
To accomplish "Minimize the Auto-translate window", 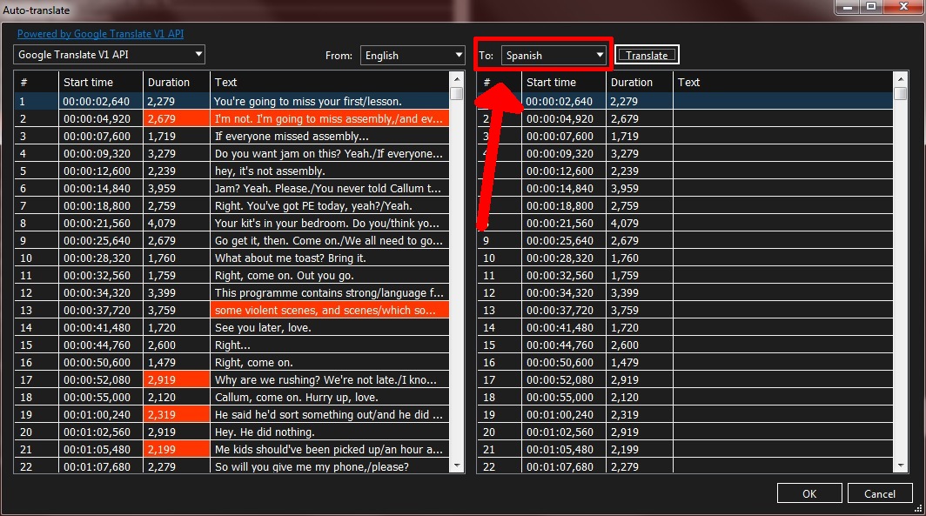I will (845, 6).
